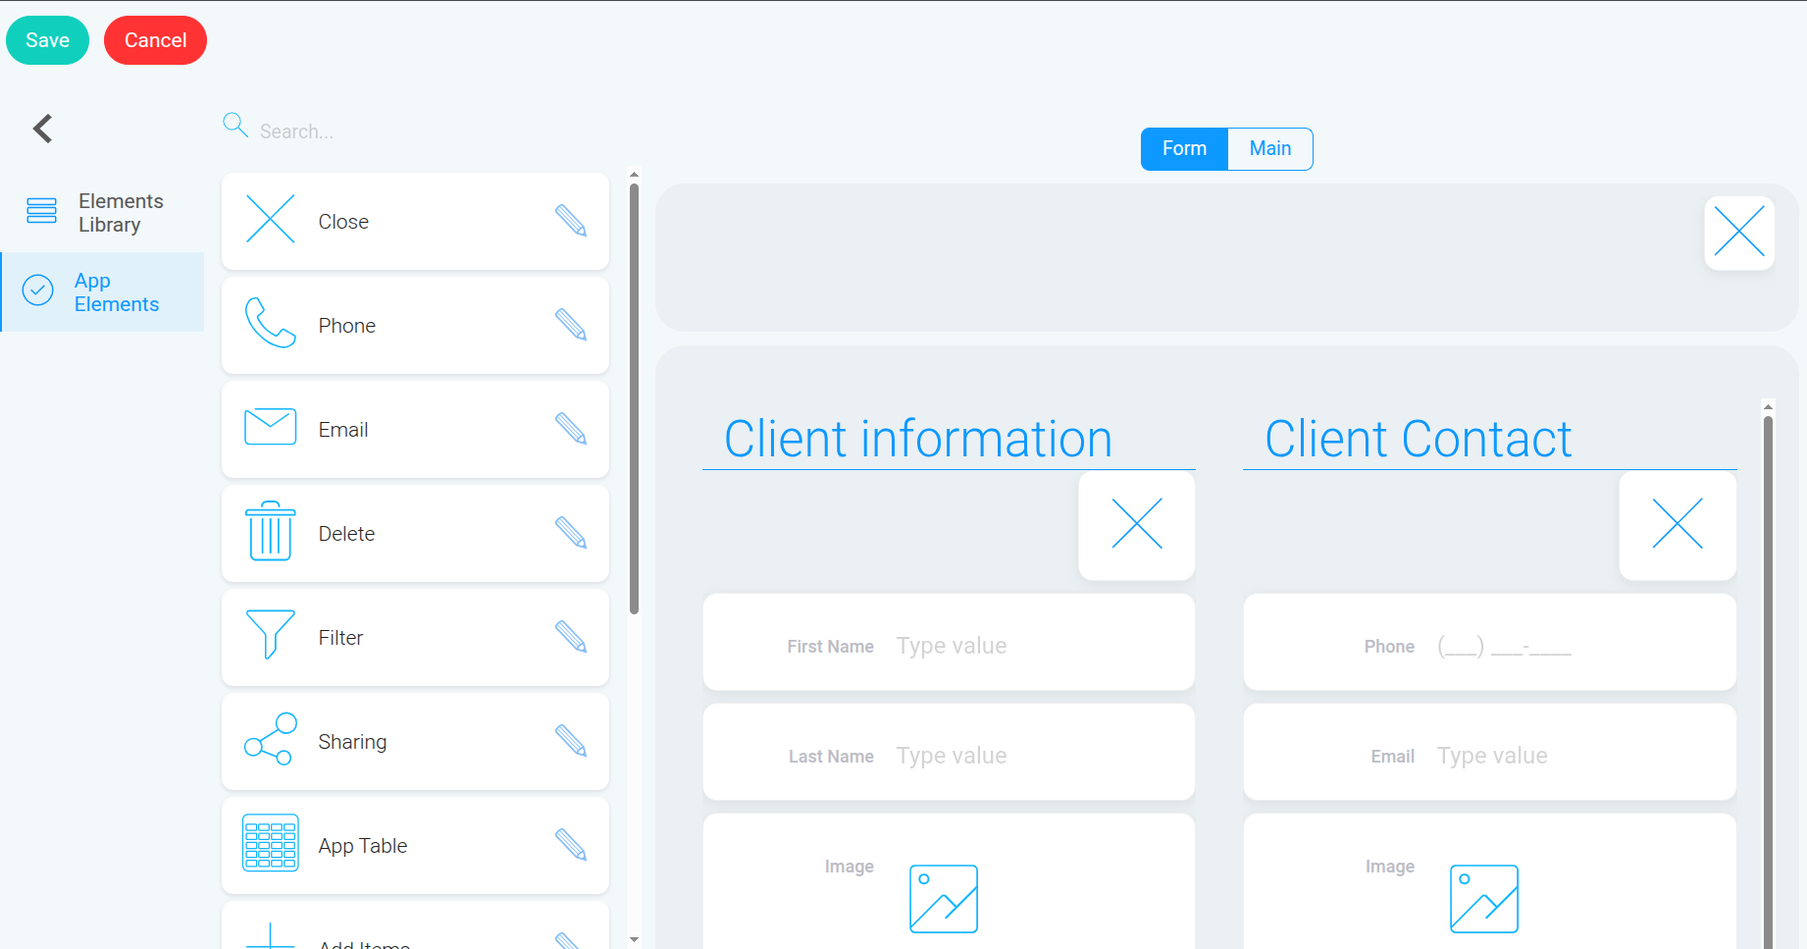Click the elements list scrollbar thumb
This screenshot has width=1807, height=949.
[x=634, y=398]
